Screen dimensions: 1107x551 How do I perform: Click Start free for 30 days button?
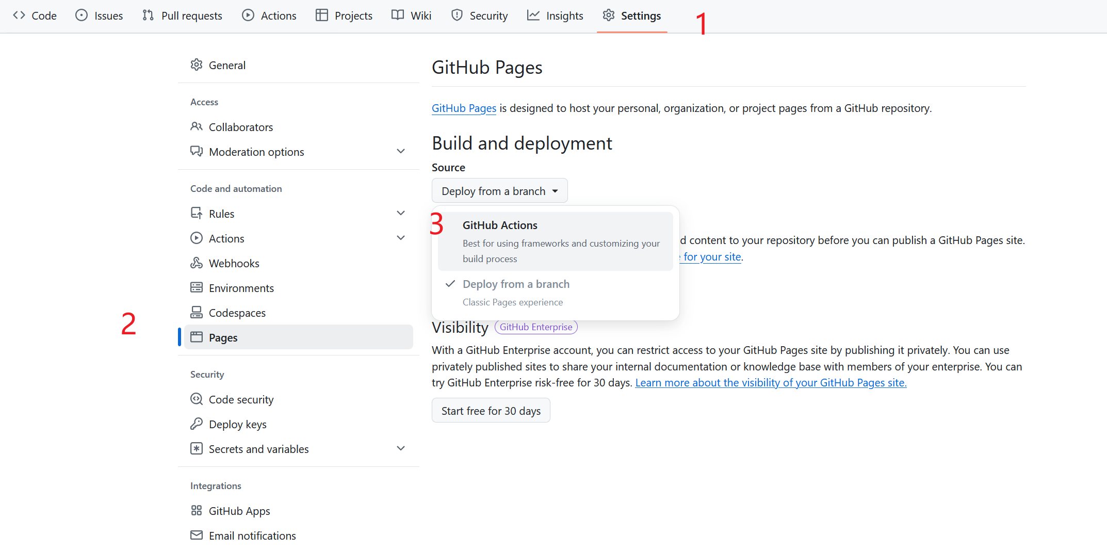[491, 411]
